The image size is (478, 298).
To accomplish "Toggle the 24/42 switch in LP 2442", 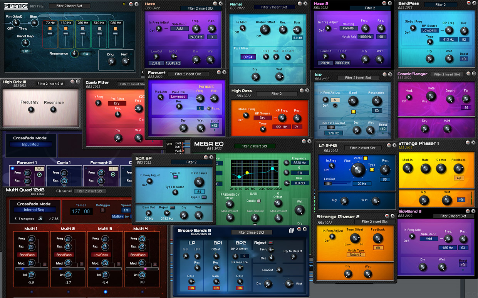I will point(366,159).
